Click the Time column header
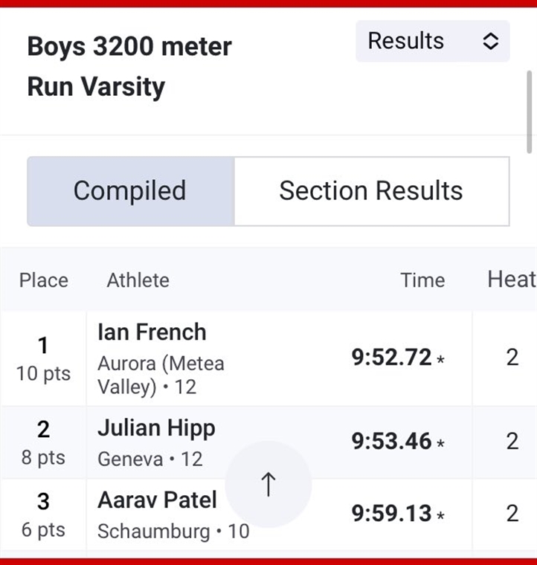This screenshot has width=537, height=565. (422, 280)
